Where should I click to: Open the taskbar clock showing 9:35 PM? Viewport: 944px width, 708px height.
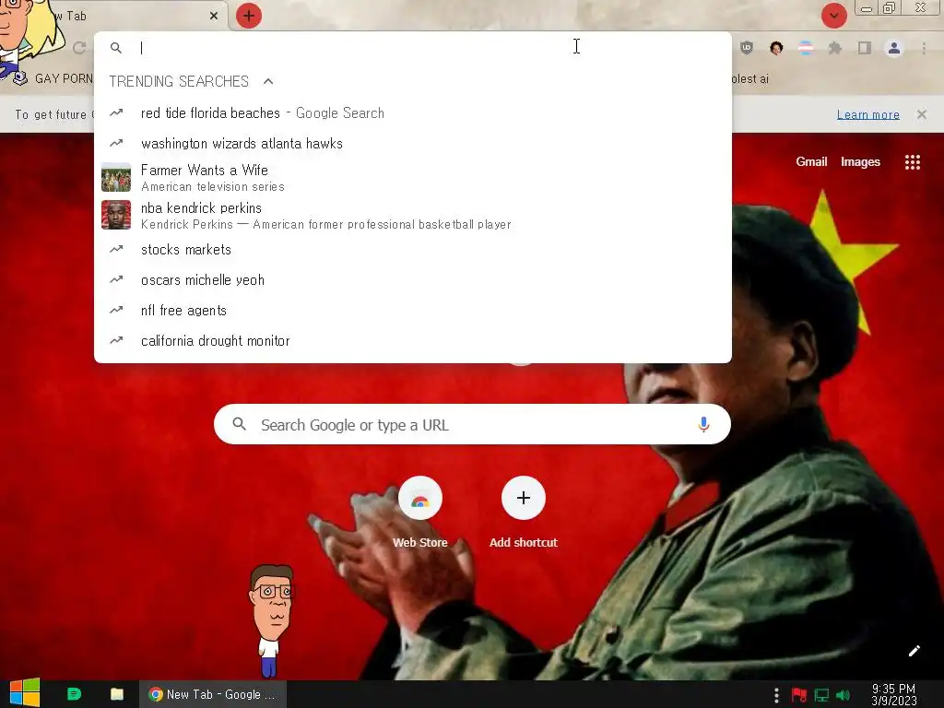pos(894,694)
